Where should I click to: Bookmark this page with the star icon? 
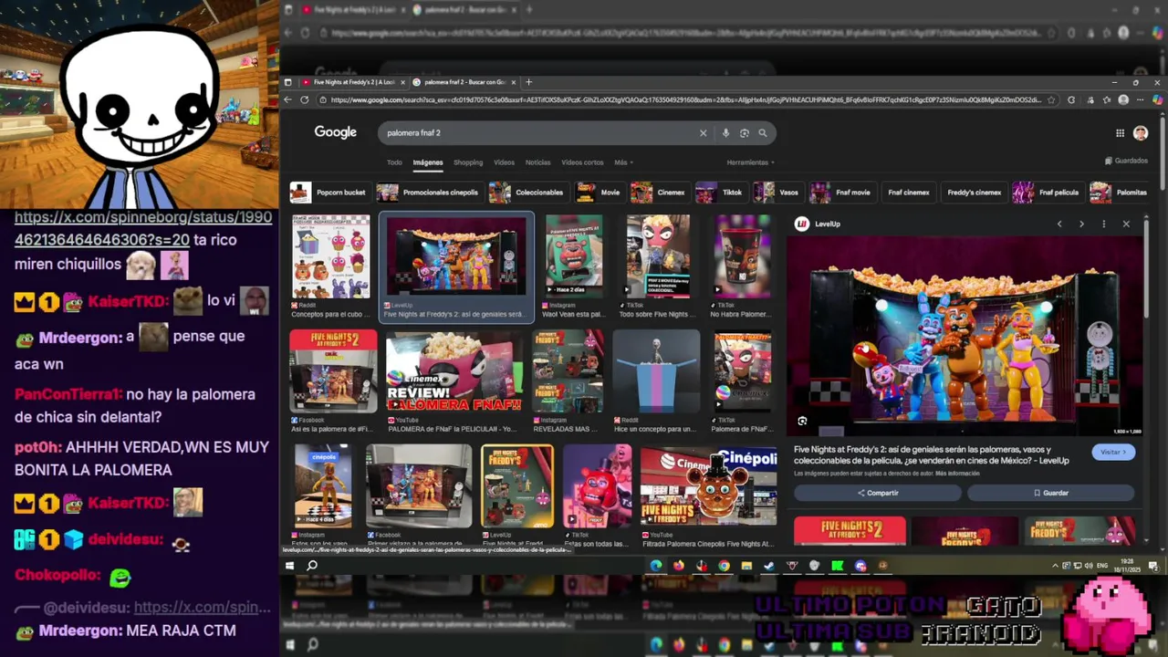tap(1051, 99)
